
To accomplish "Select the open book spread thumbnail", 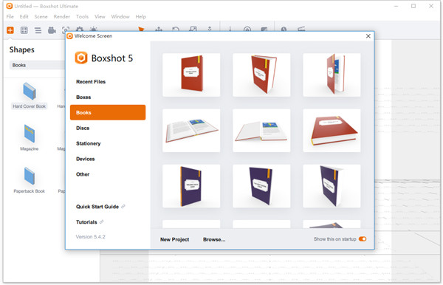I will [191, 131].
